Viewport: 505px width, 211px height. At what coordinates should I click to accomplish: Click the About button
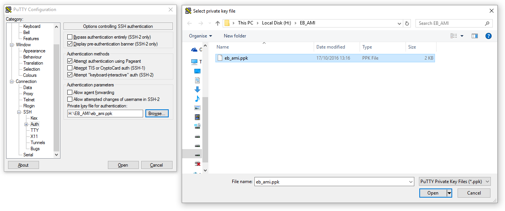tap(23, 165)
